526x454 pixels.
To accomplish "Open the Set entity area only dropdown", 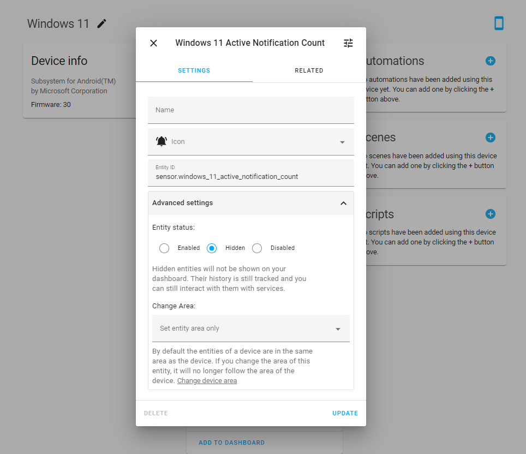I will [x=251, y=328].
